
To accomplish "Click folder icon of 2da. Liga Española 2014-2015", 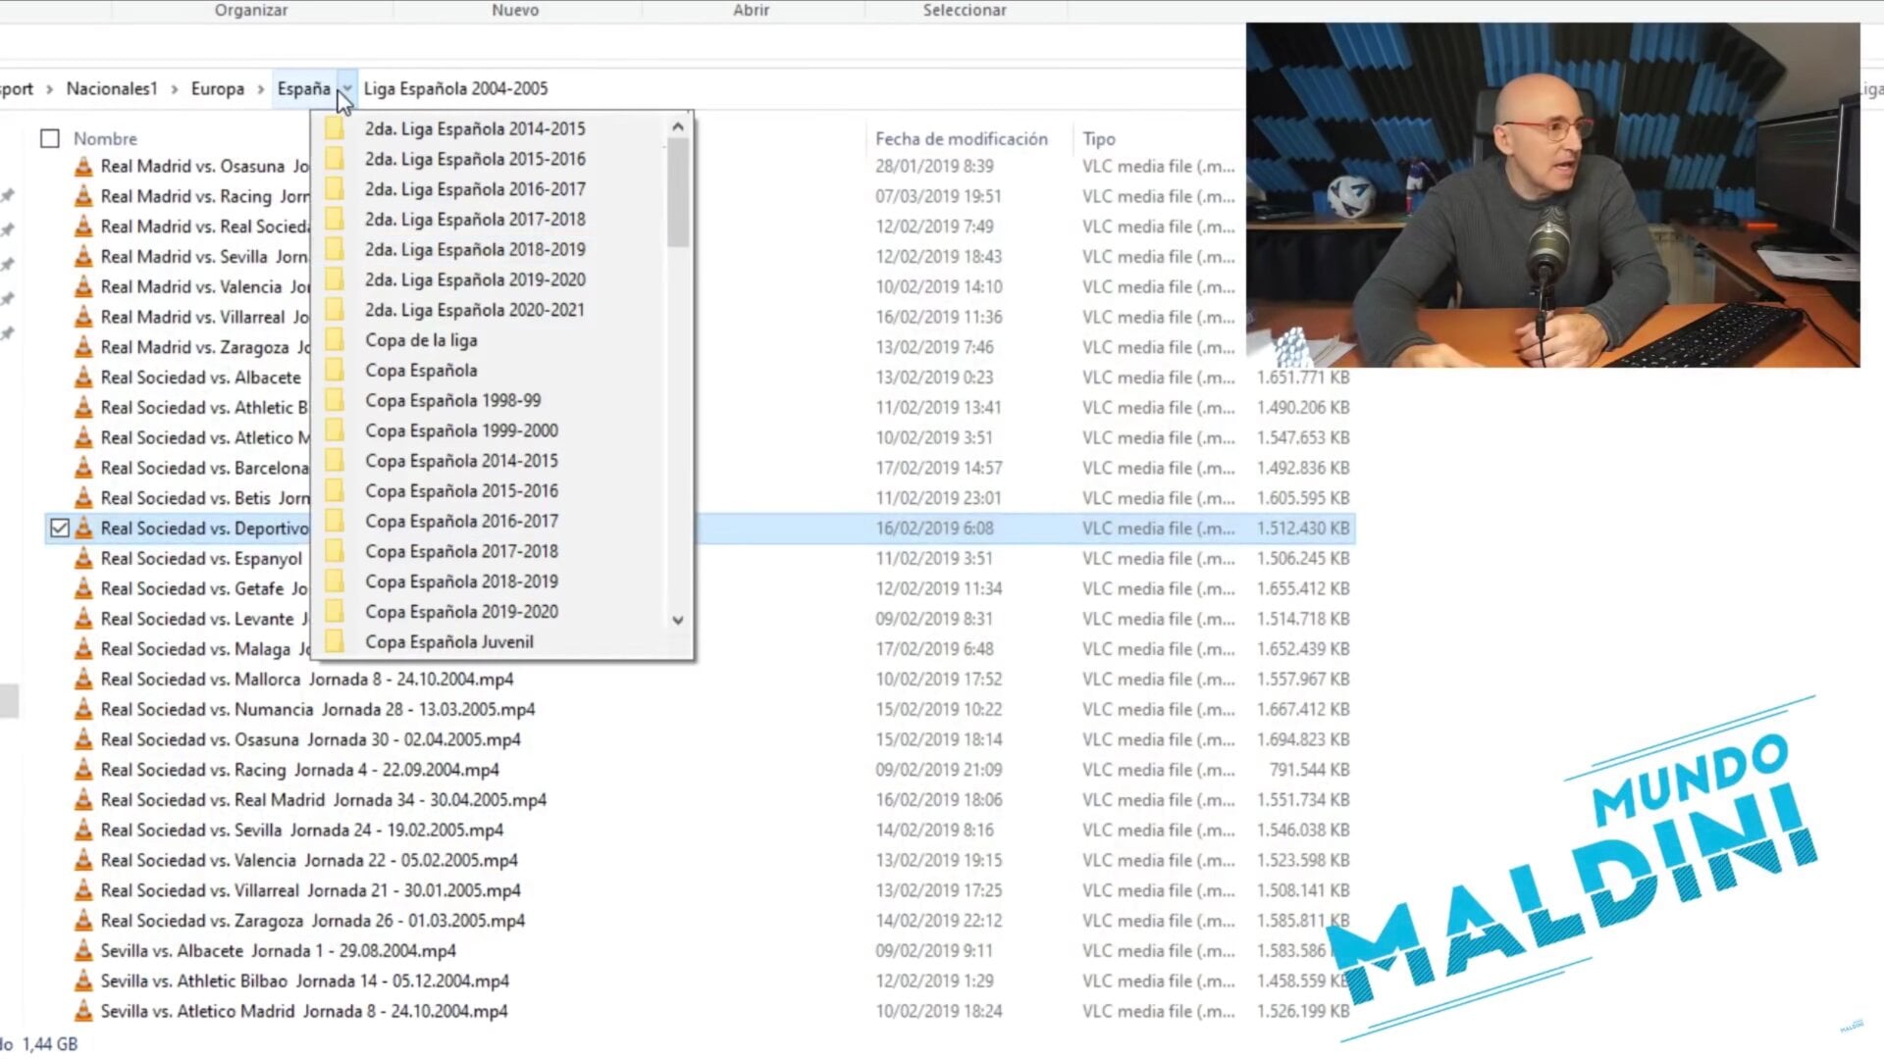I will click(335, 129).
